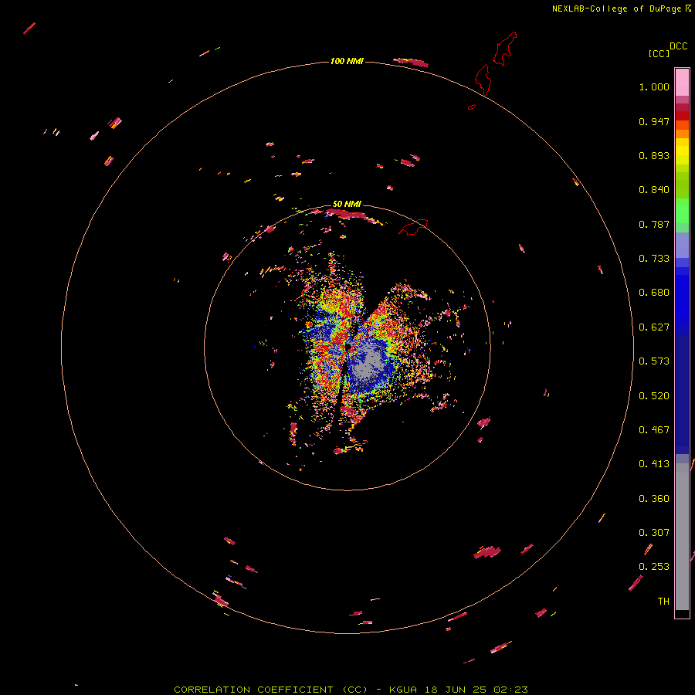Pick the orange swatch on the color bar
This screenshot has height=695, width=695.
tap(682, 134)
